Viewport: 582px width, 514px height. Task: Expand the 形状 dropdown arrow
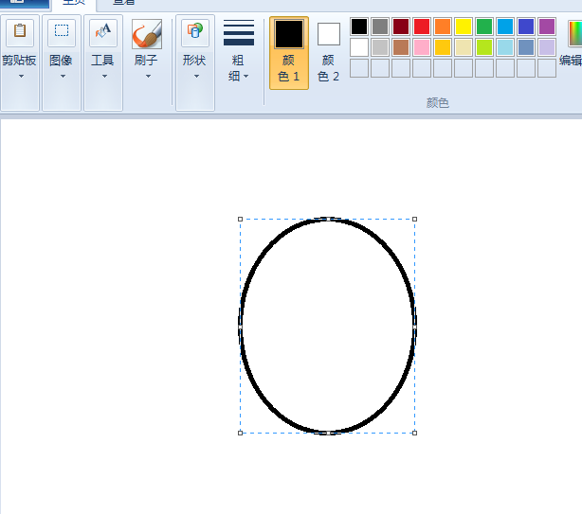196,76
